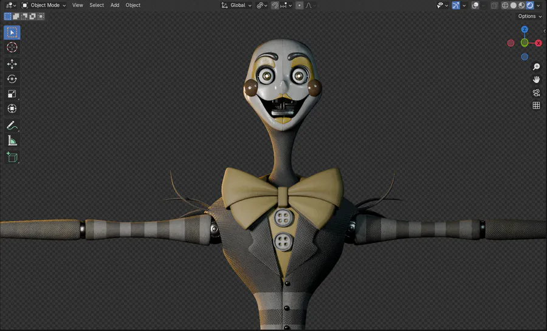Toggle snapping magnet icon
547x331 pixels.
click(275, 5)
